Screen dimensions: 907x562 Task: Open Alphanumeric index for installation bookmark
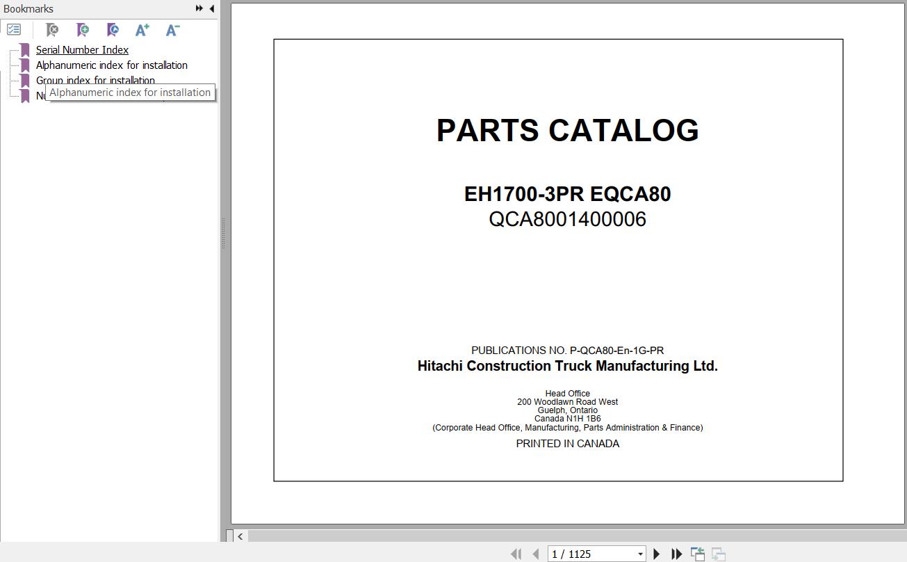tap(112, 65)
